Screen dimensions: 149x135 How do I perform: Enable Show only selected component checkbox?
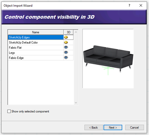[x=9, y=111]
